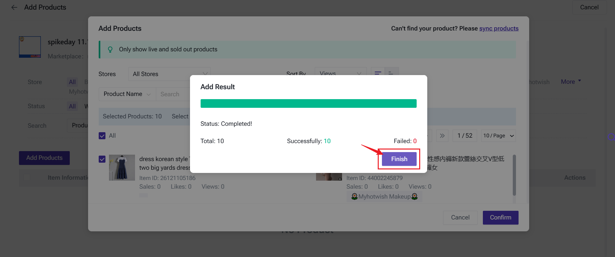Screen dimensions: 615x257
Task: Toggle the Item Information header checkbox
Action: click(27, 177)
